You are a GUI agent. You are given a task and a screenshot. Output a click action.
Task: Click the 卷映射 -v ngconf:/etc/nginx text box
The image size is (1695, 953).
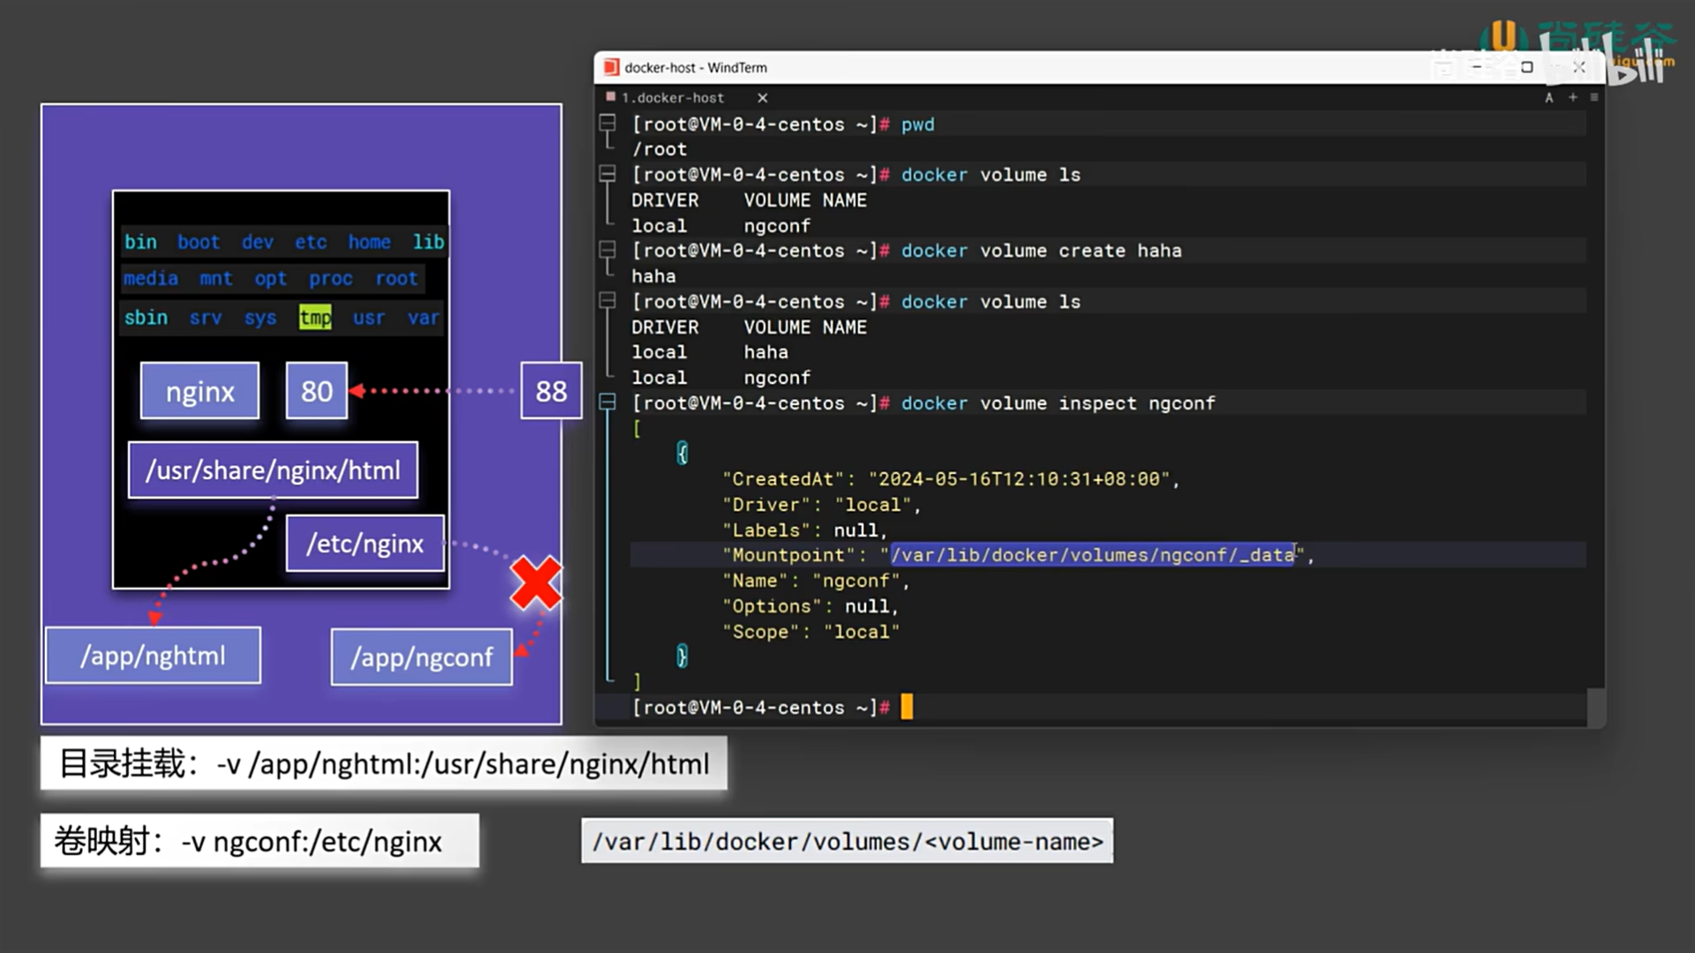click(260, 841)
